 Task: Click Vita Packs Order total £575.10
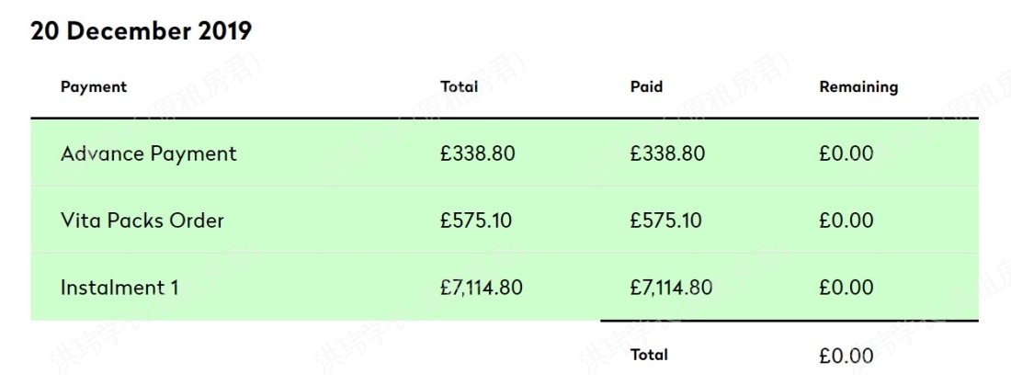(x=476, y=221)
